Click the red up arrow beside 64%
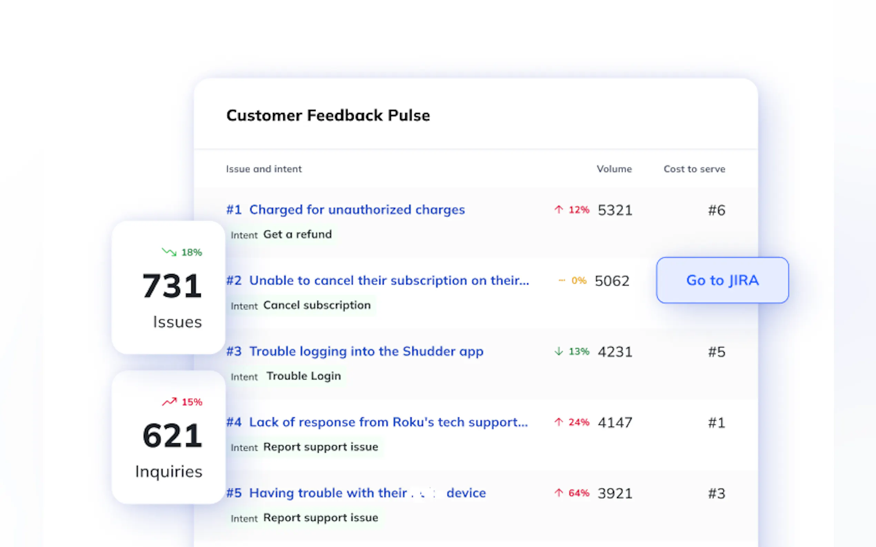 pos(559,493)
